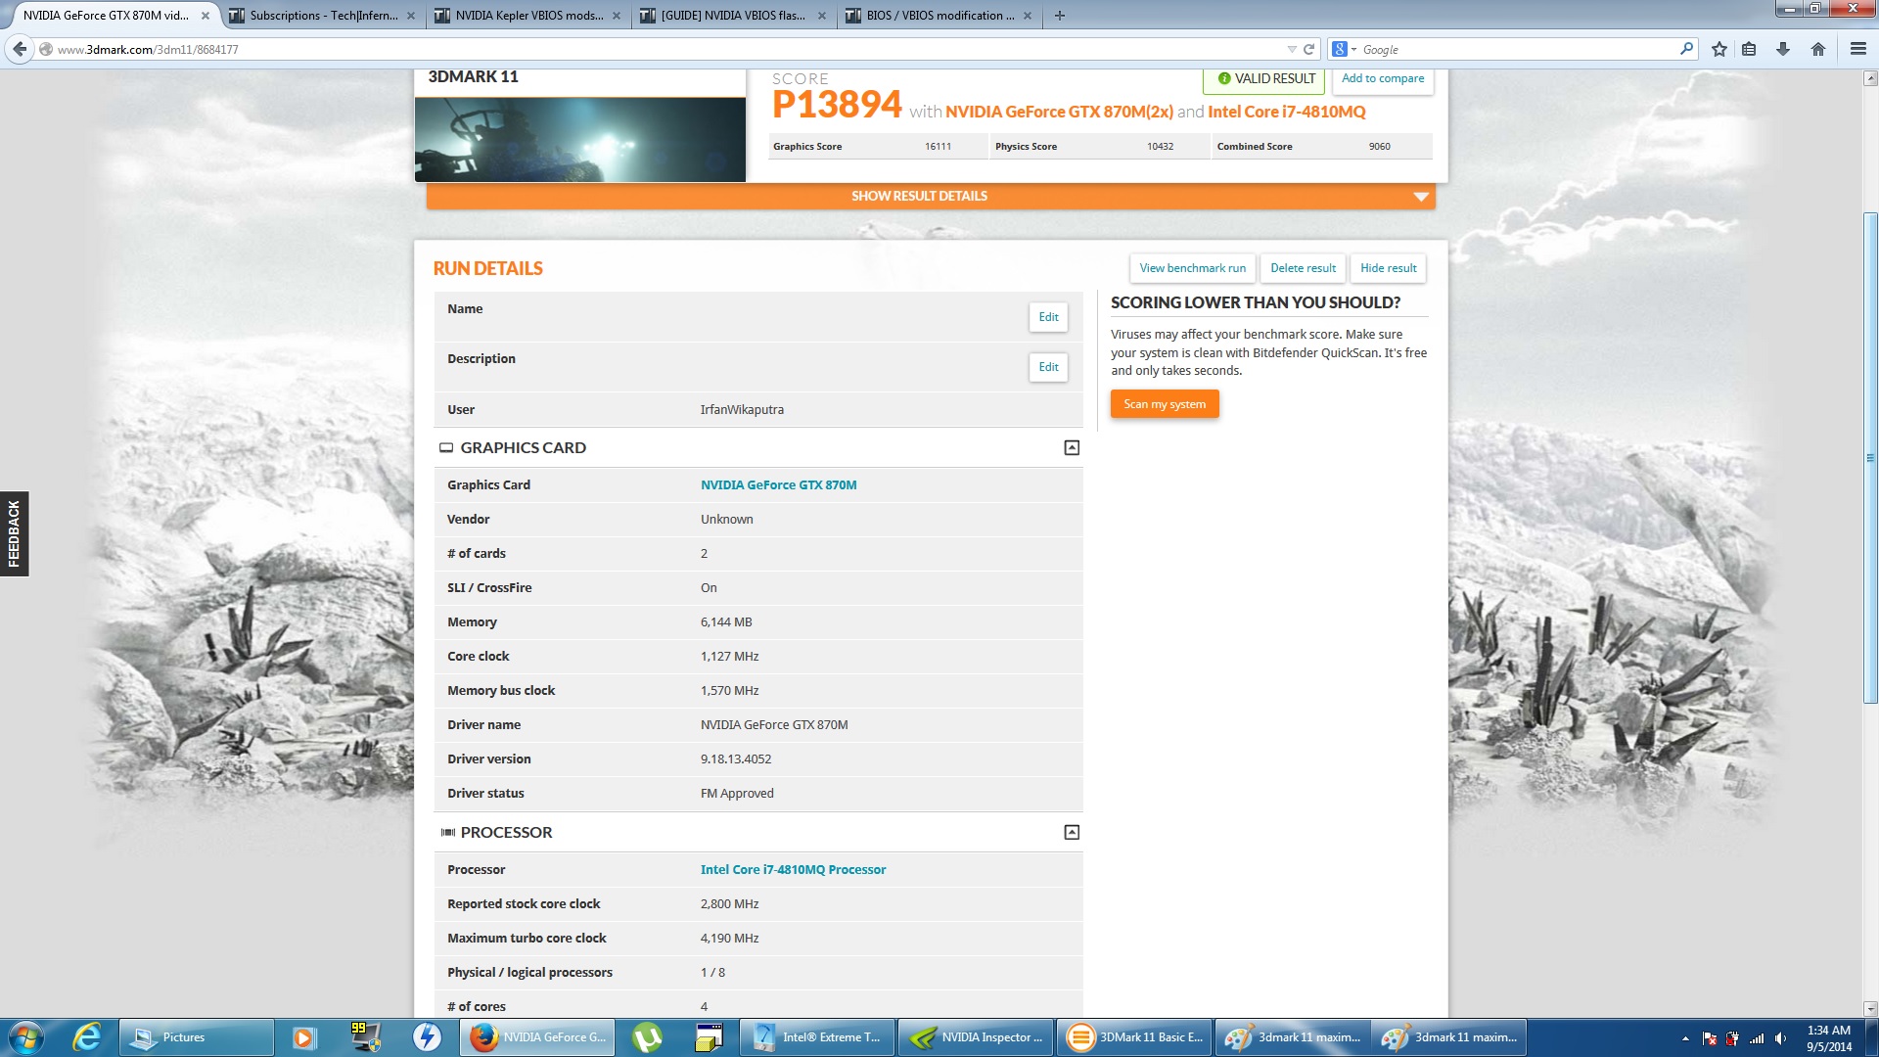Switch to the BIOS / VBIOS modification tab
1879x1057 pixels.
[x=939, y=16]
